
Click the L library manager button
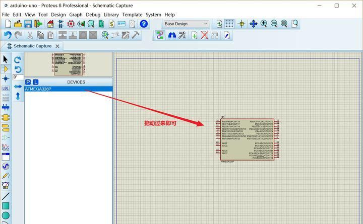coord(35,82)
